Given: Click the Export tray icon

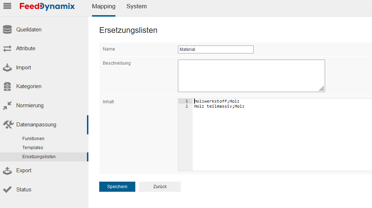Looking at the screenshot, I should click(x=7, y=171).
